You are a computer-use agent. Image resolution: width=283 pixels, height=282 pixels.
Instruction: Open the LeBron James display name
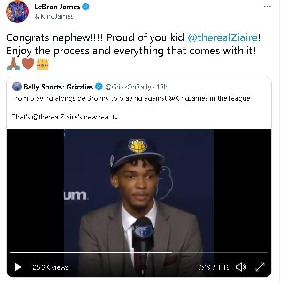(57, 7)
